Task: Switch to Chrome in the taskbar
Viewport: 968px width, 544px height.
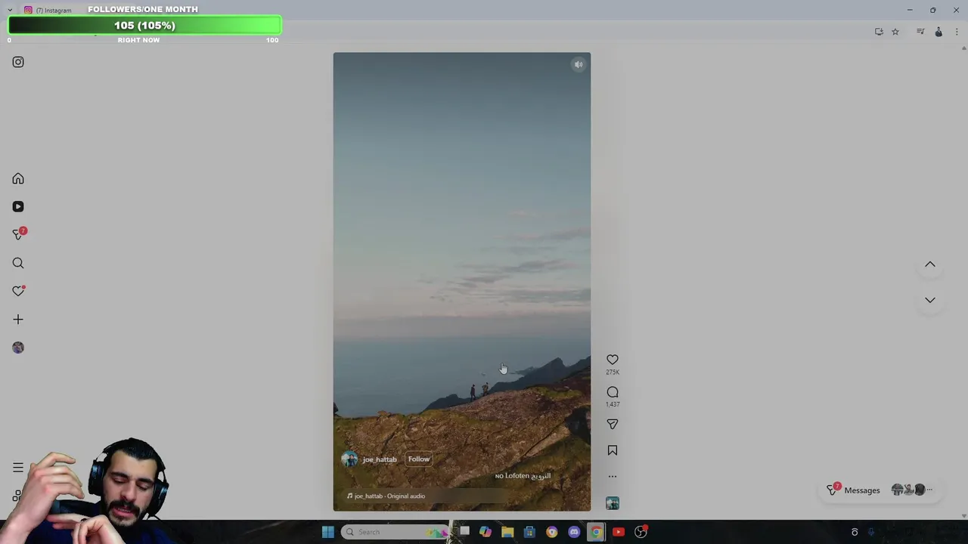Action: (596, 532)
